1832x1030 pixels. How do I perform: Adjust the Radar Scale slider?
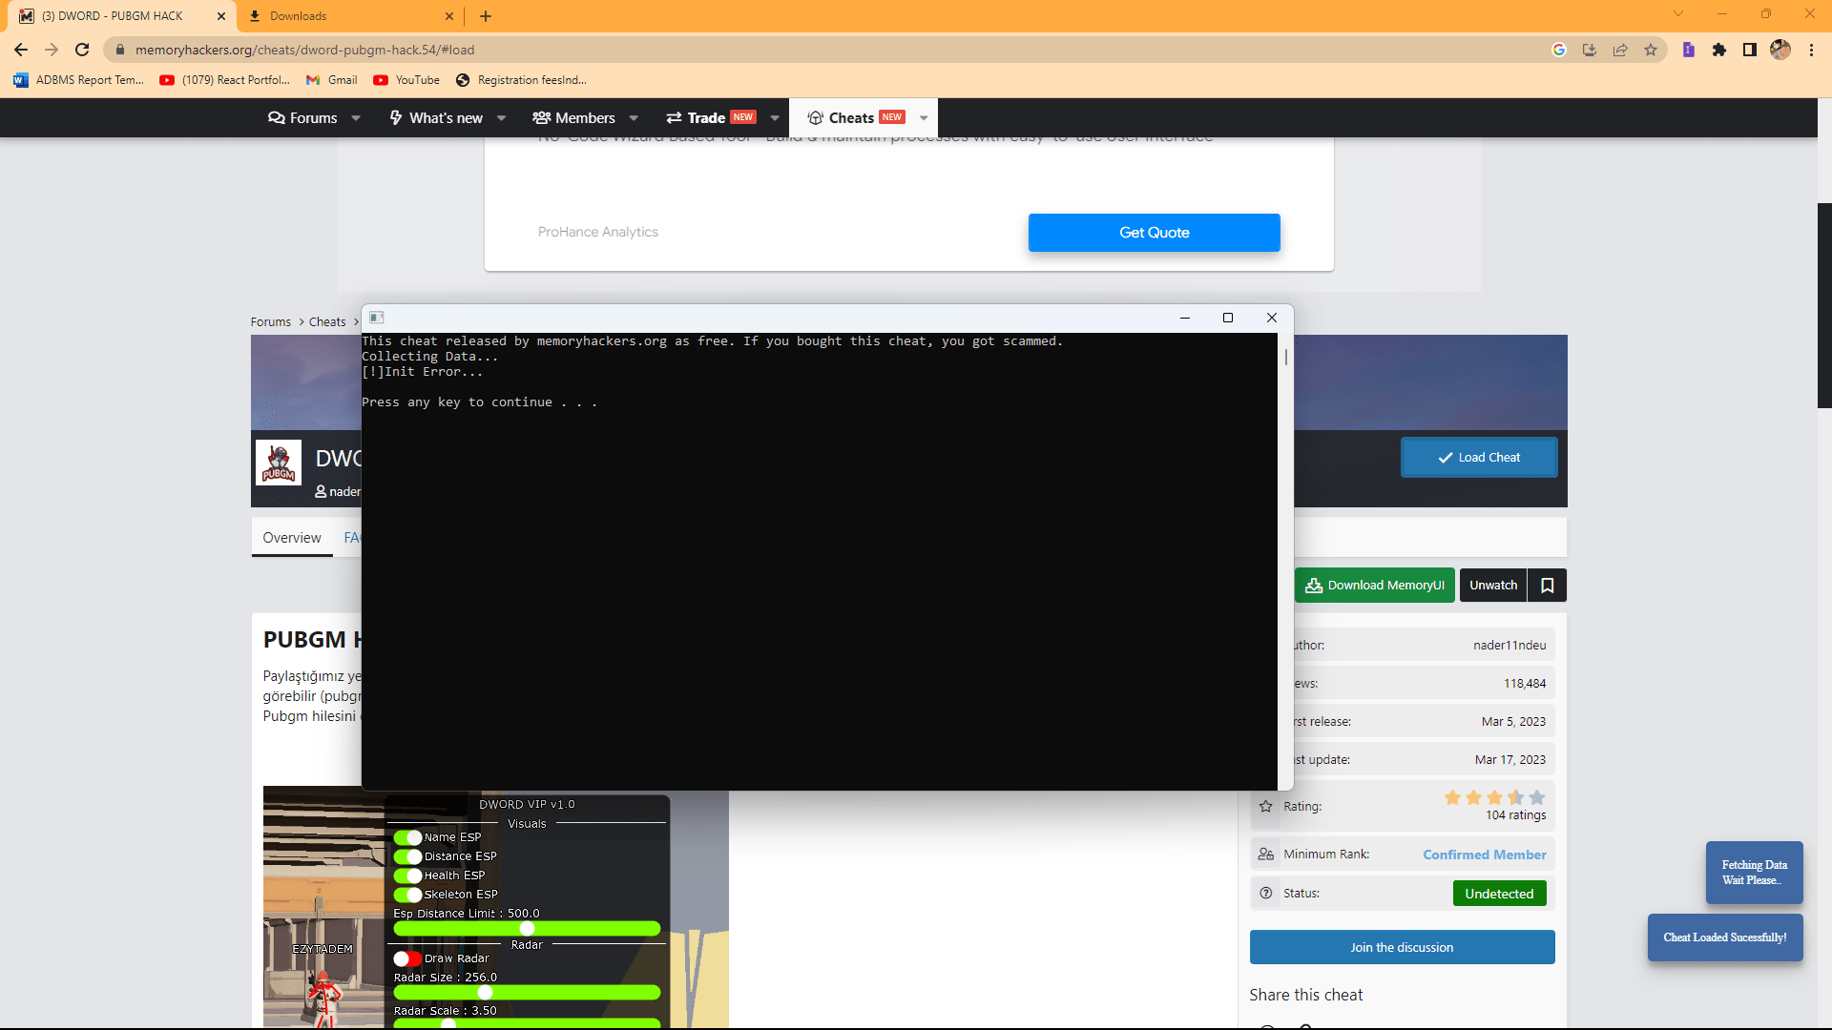[x=527, y=1023]
